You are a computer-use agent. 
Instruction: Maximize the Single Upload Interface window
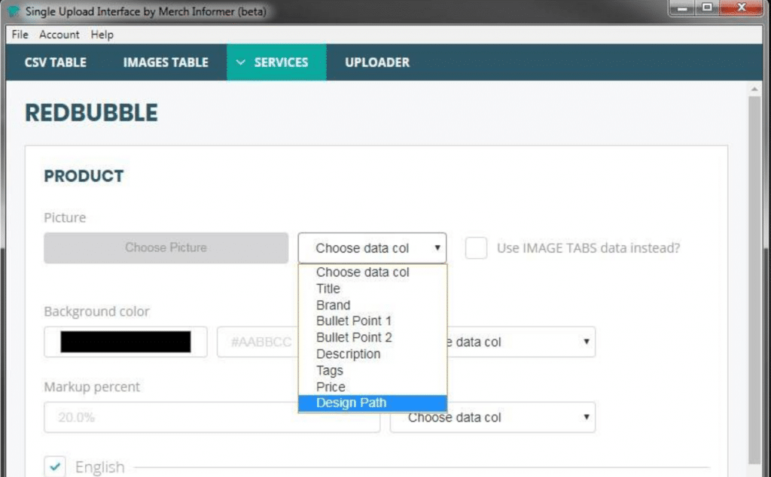(707, 8)
